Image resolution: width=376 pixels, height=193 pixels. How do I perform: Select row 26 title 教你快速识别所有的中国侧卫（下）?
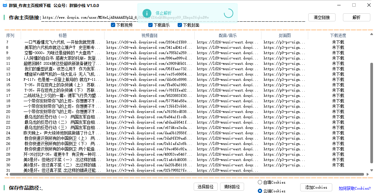click(x=62, y=144)
